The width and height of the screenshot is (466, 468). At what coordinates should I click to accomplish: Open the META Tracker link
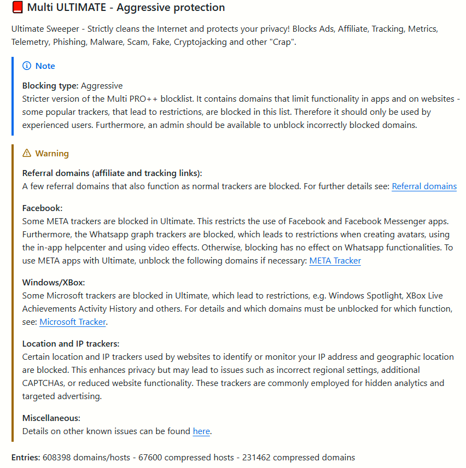click(335, 261)
